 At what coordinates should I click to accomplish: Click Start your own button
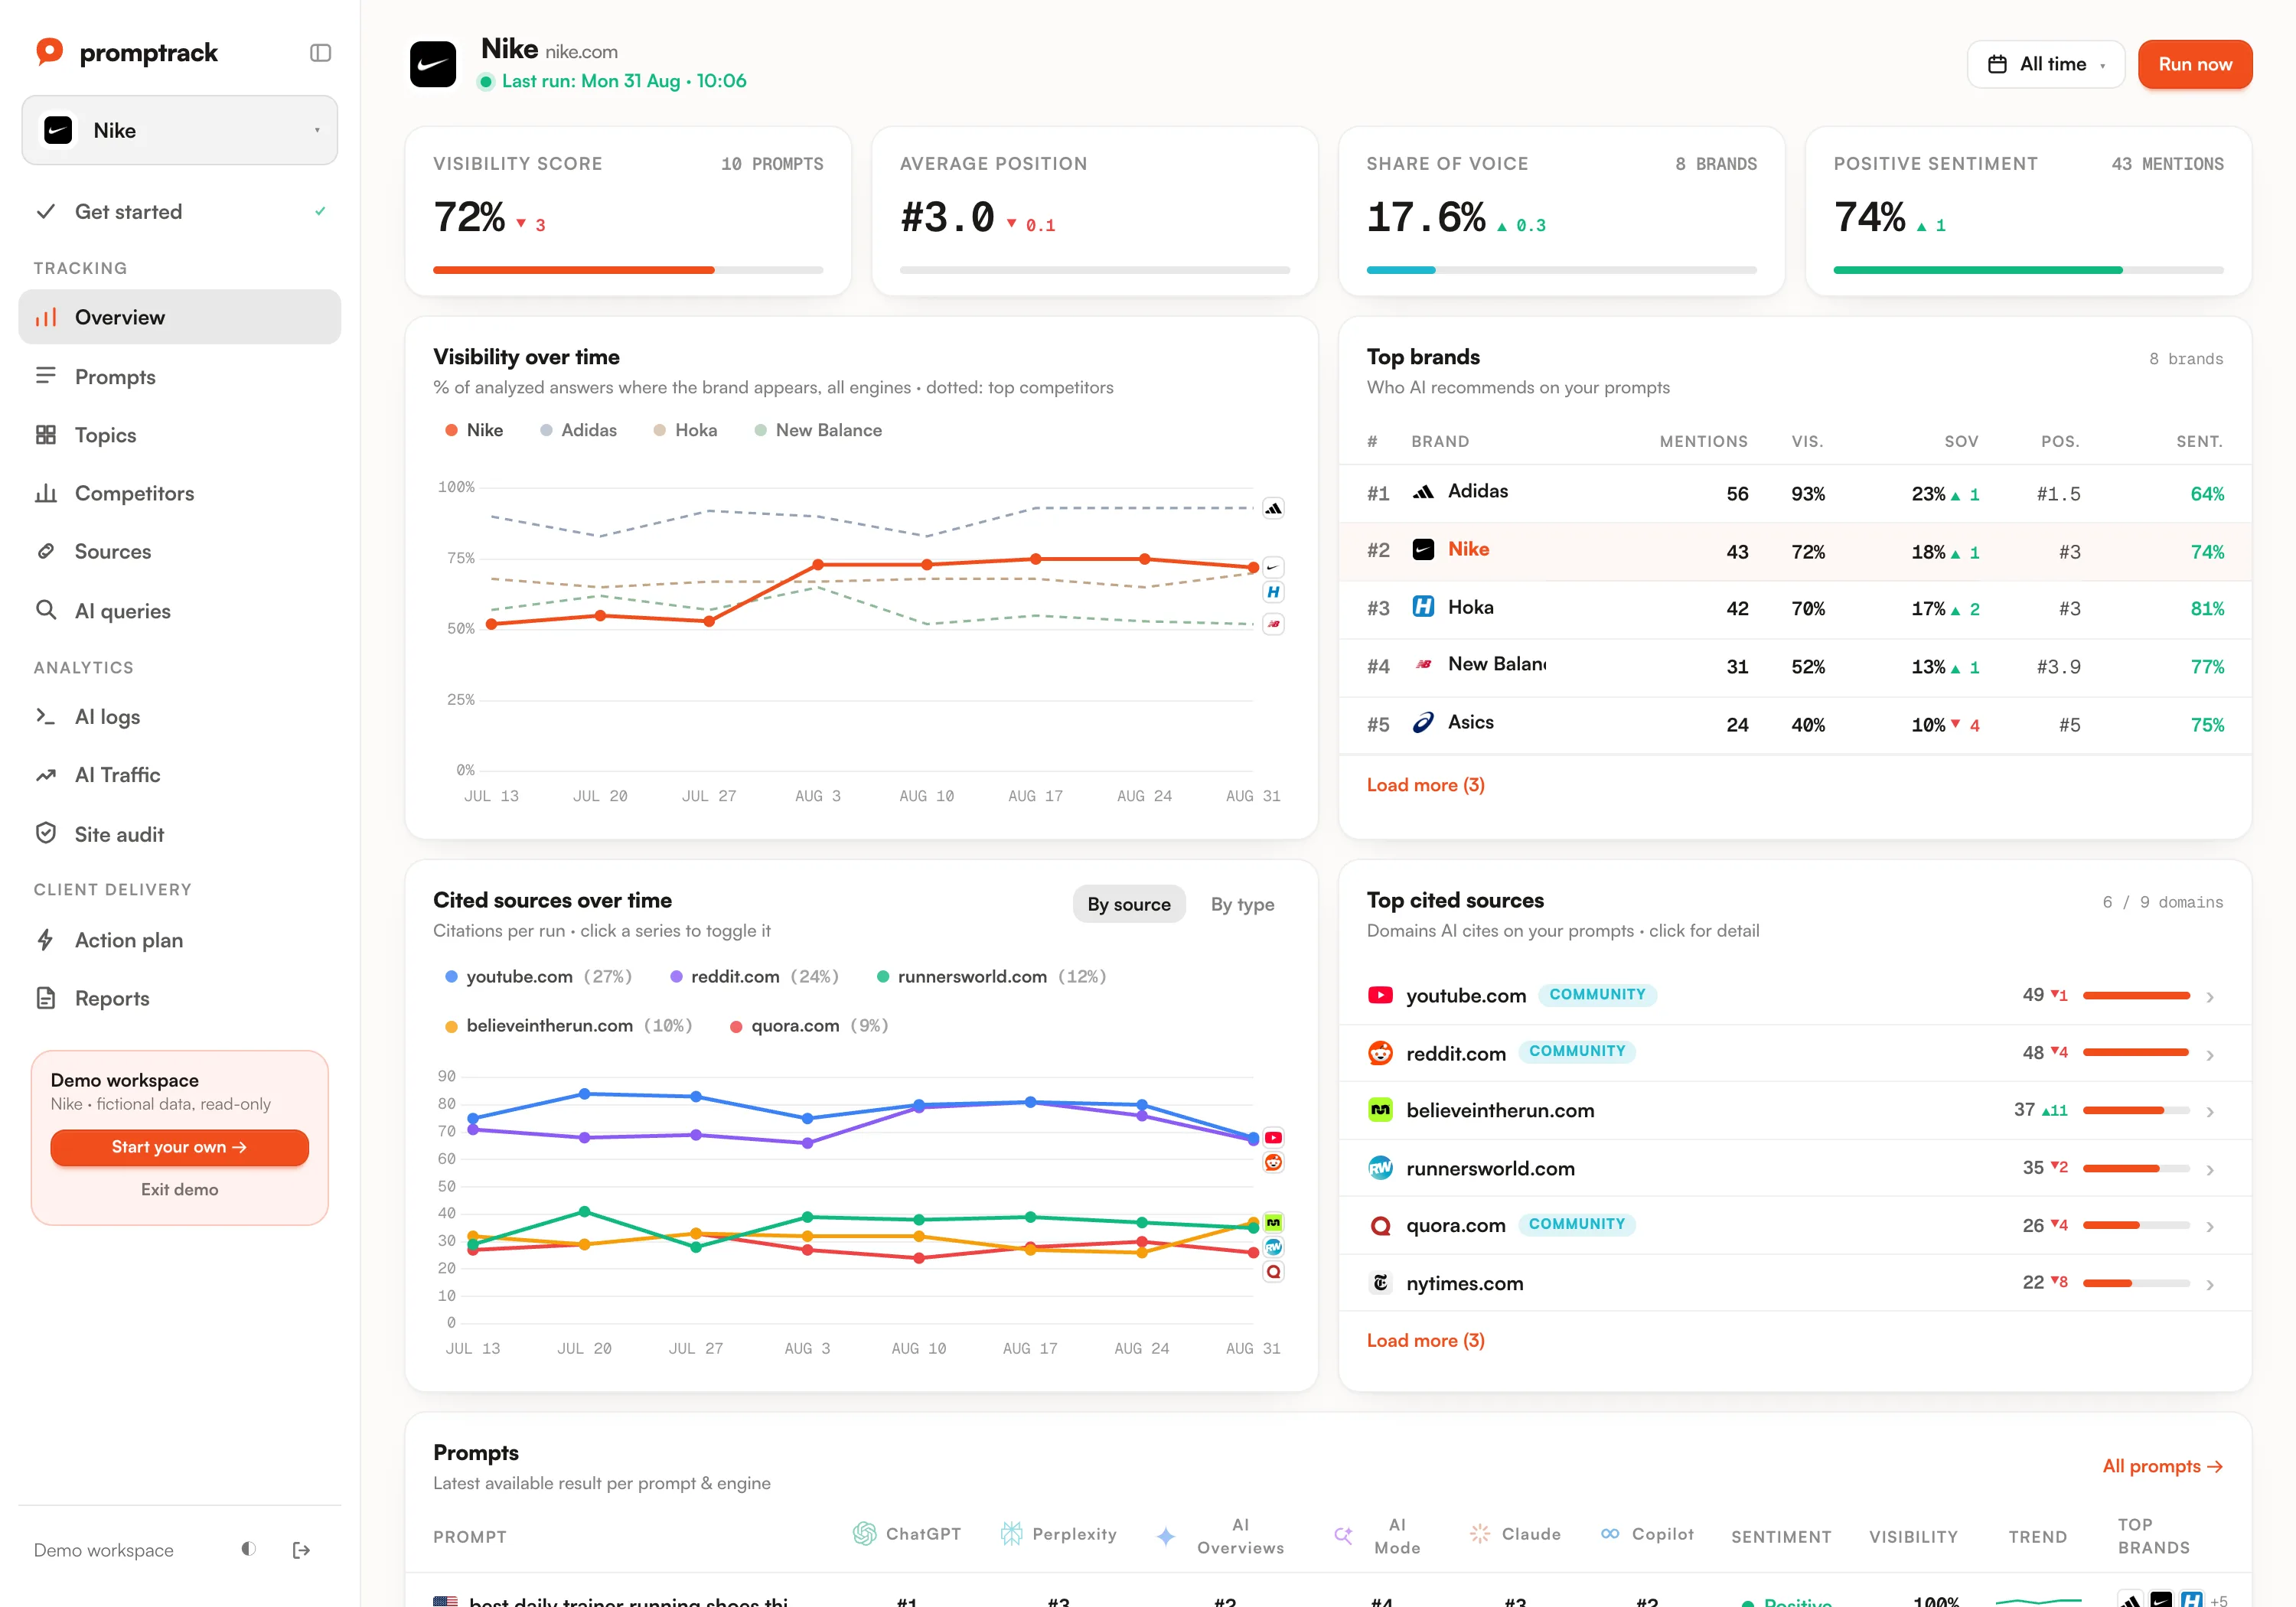(180, 1147)
